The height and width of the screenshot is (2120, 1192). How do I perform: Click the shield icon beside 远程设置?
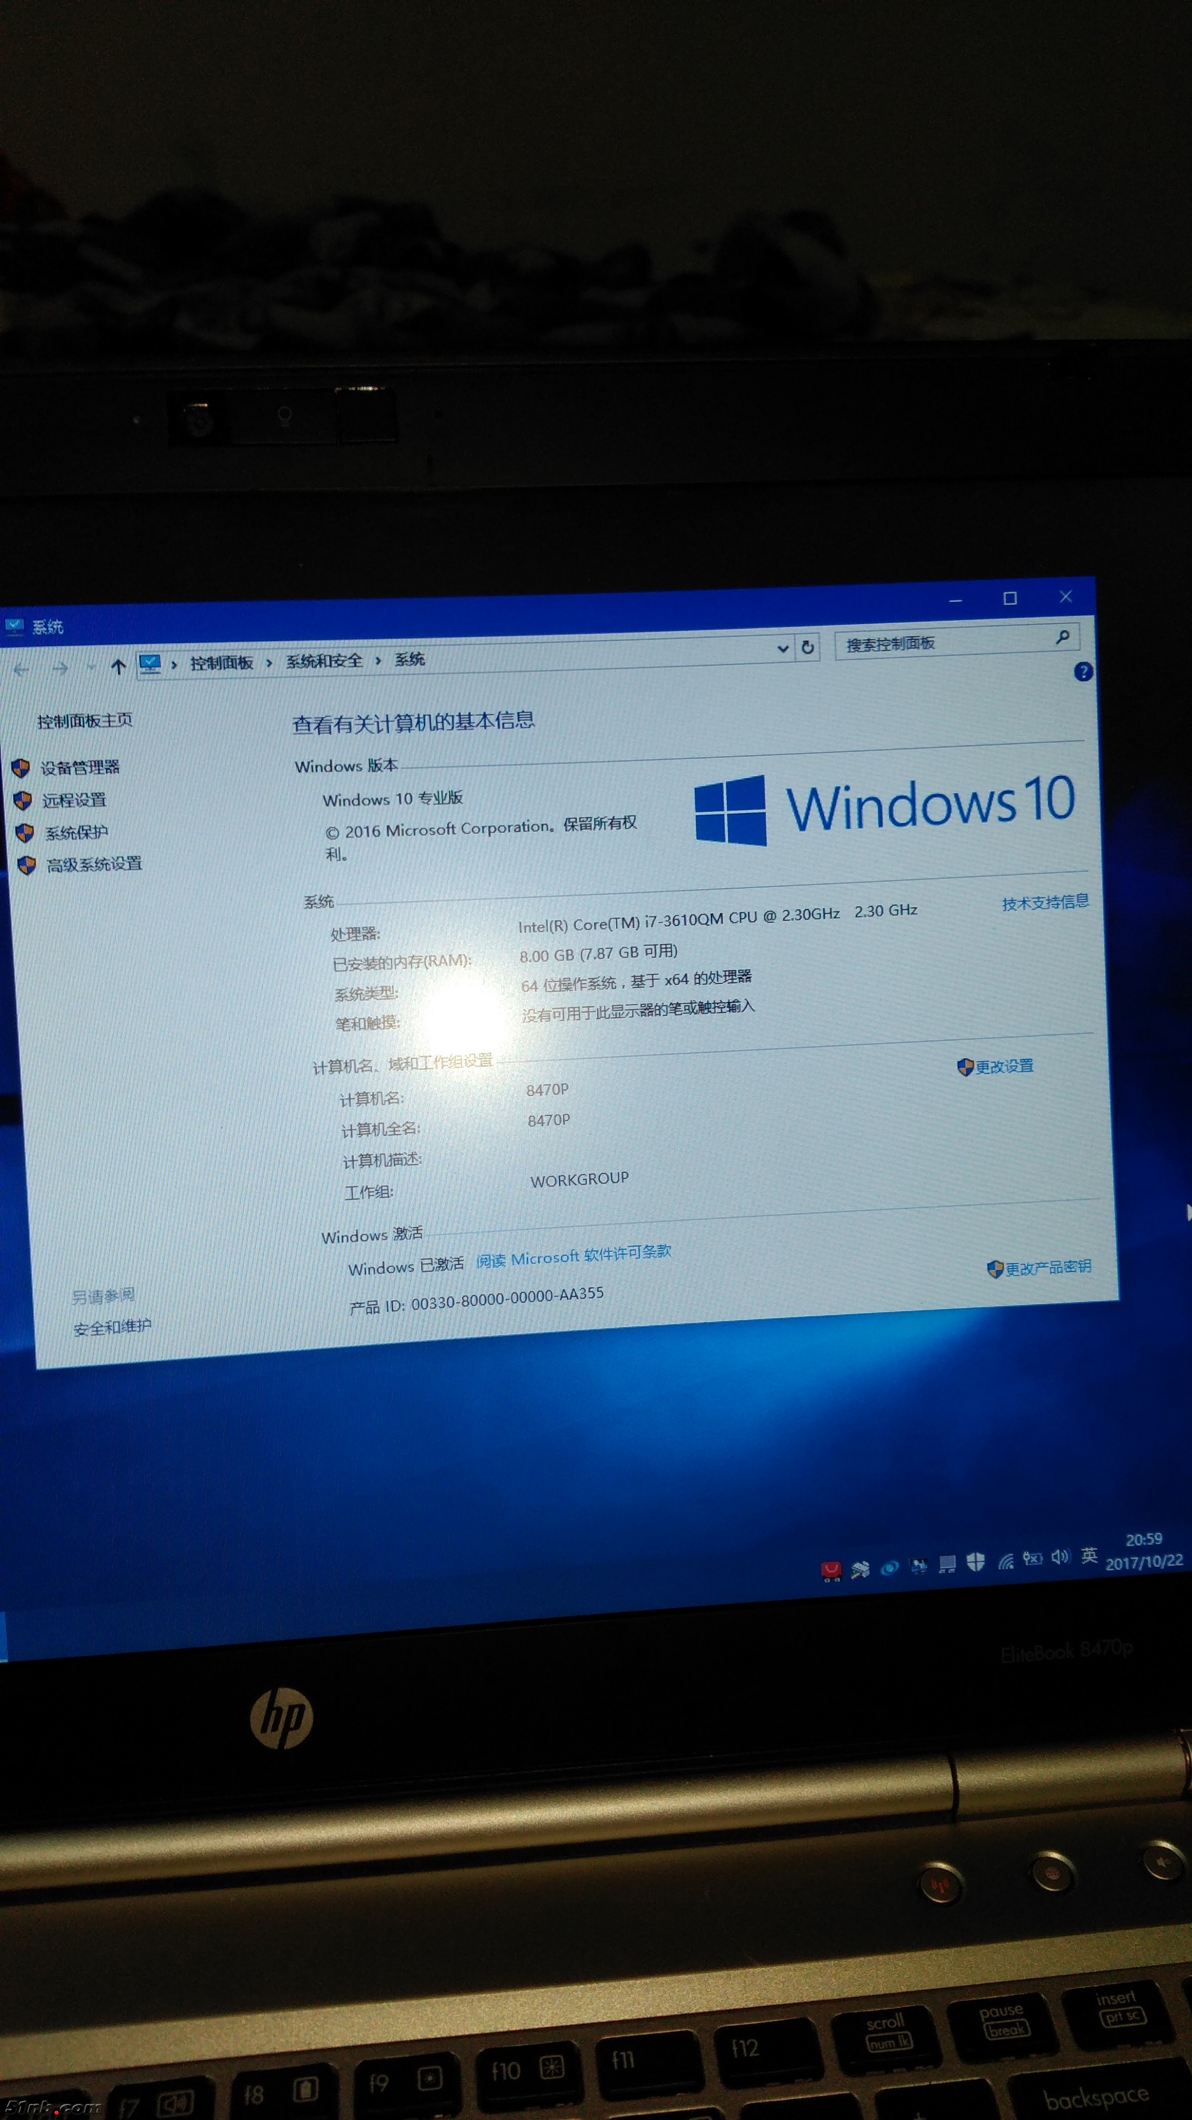pos(23,801)
